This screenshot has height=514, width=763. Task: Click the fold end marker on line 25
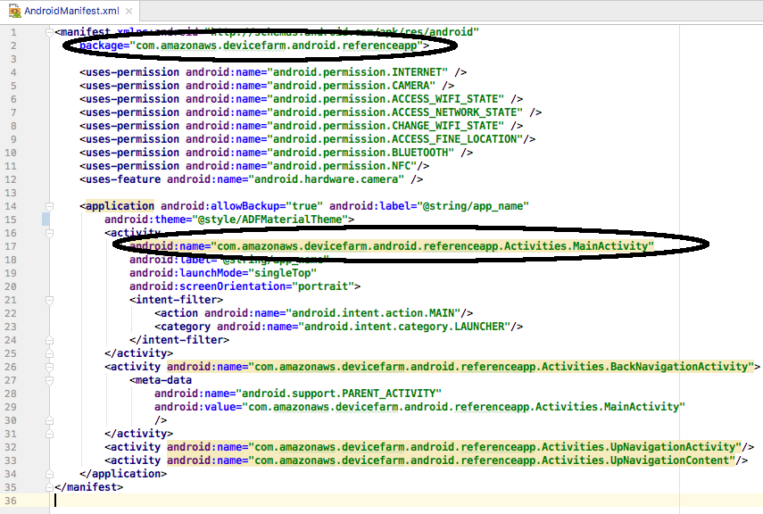(x=49, y=353)
